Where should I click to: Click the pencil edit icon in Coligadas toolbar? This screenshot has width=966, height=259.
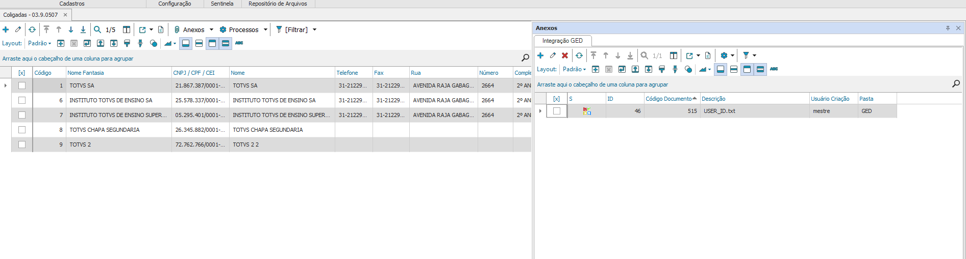pos(18,30)
